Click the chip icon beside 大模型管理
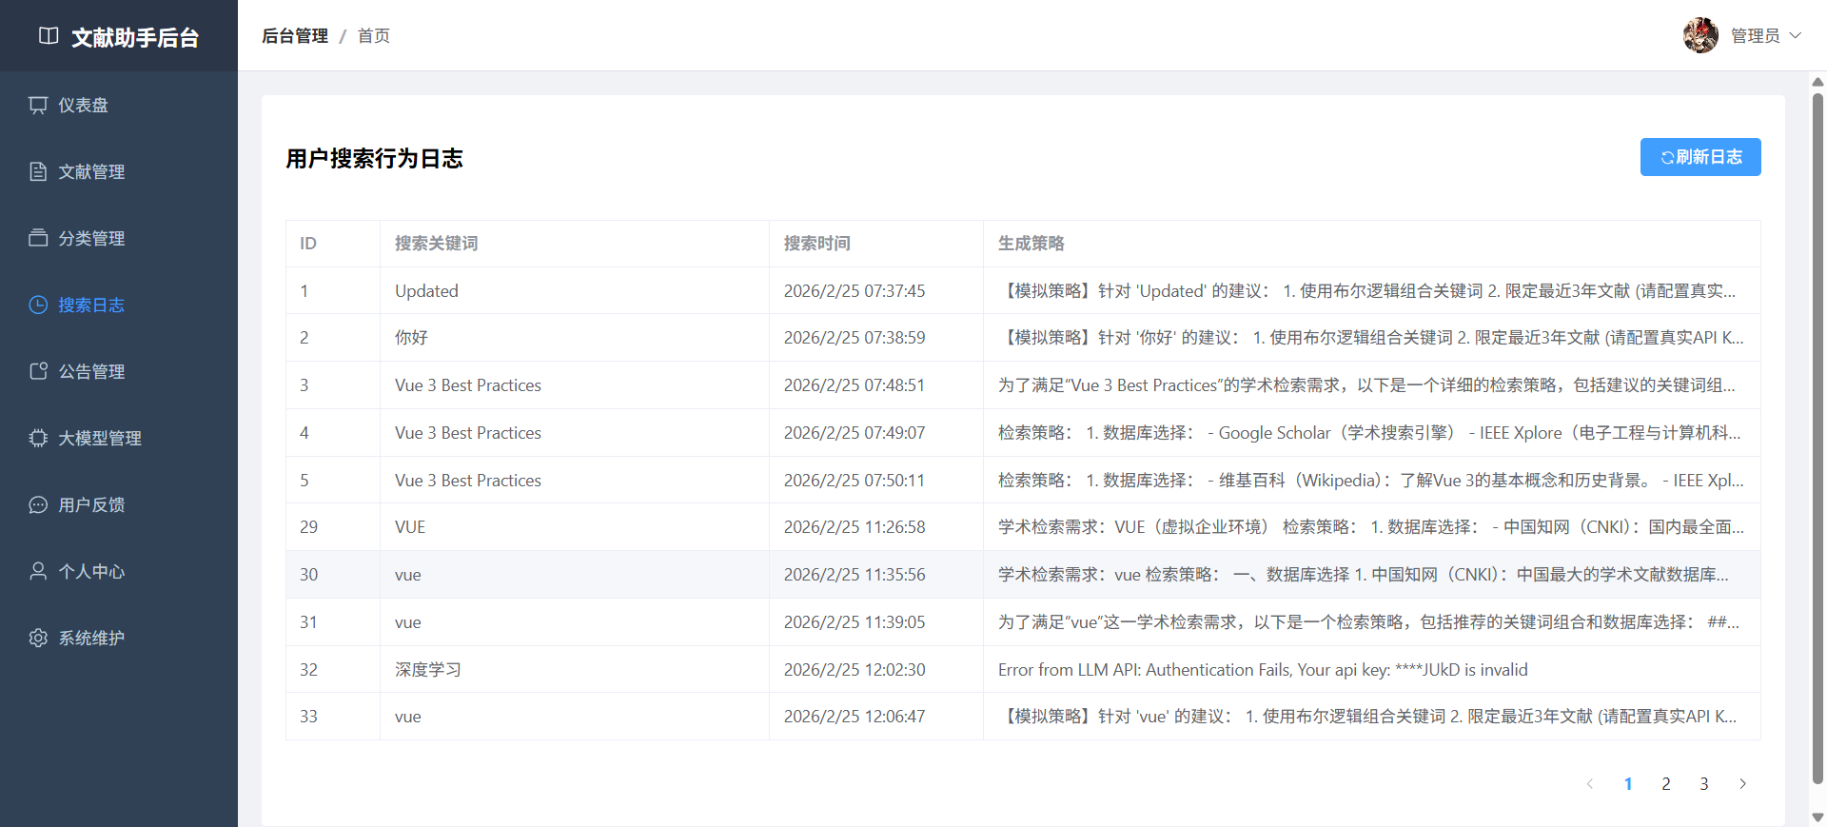1827x827 pixels. coord(38,438)
